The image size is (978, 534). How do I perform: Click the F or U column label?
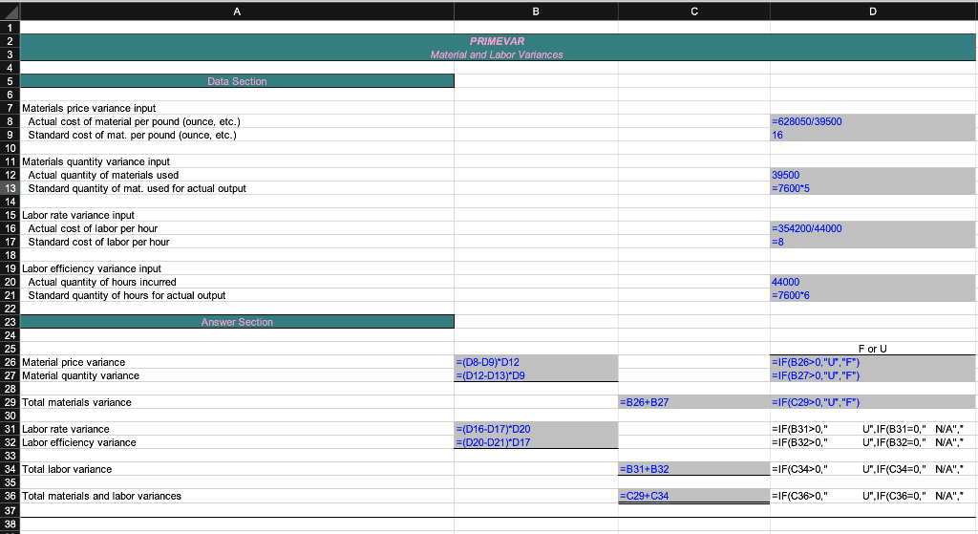(x=873, y=349)
